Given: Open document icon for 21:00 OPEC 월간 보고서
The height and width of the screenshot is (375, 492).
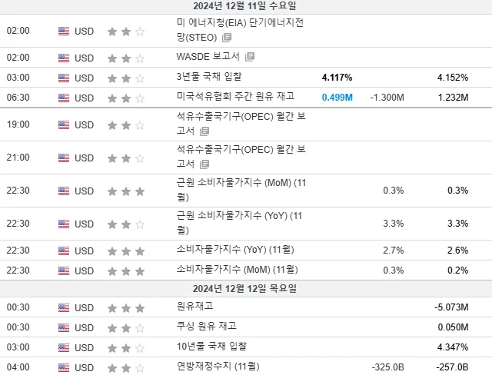Looking at the screenshot, I should 204,164.
